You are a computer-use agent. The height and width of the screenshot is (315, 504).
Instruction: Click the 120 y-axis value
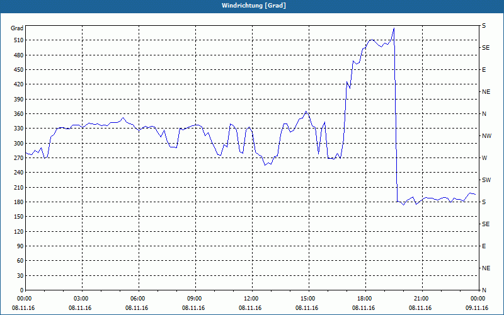[x=19, y=231]
